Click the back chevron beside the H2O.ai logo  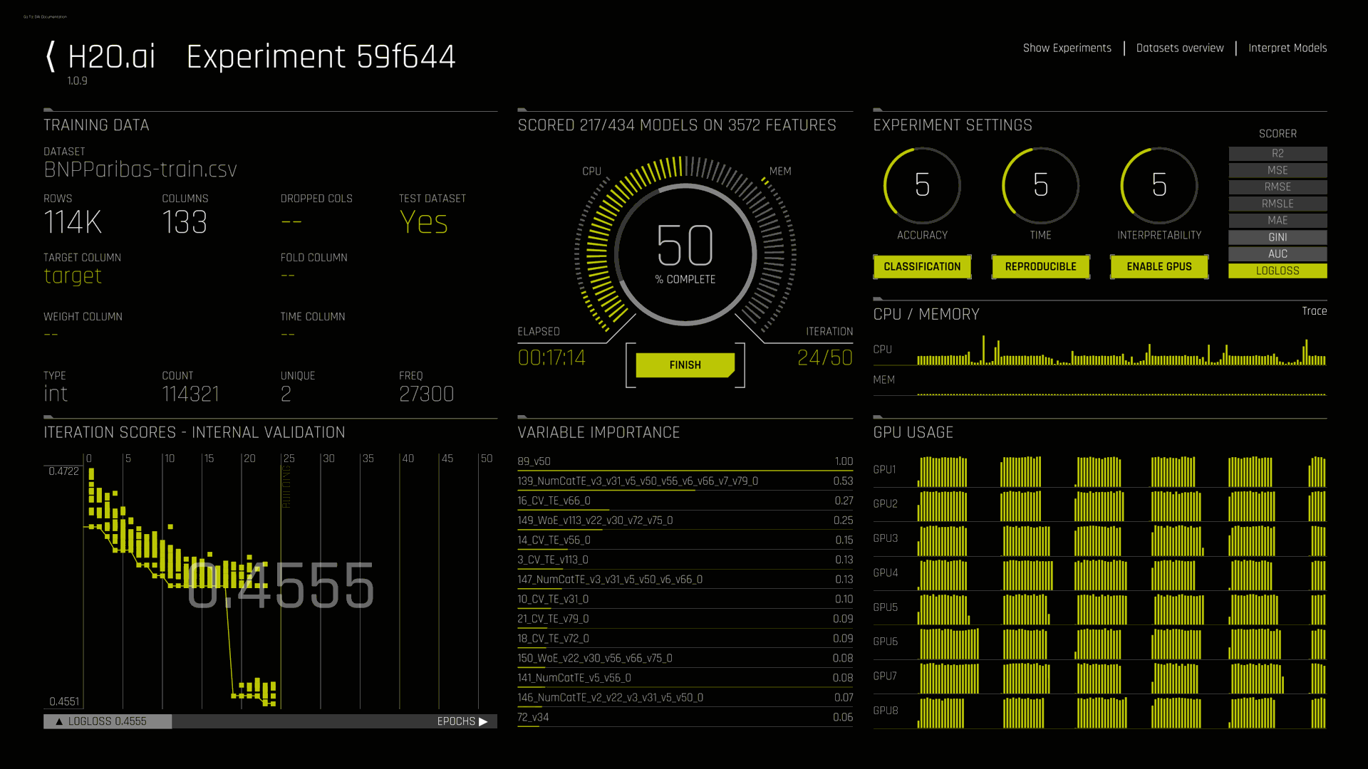pos(50,56)
